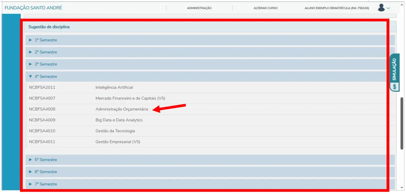The height and width of the screenshot is (194, 406).
Task: Click the vertical page scrollbar thumb
Action: (x=402, y=129)
